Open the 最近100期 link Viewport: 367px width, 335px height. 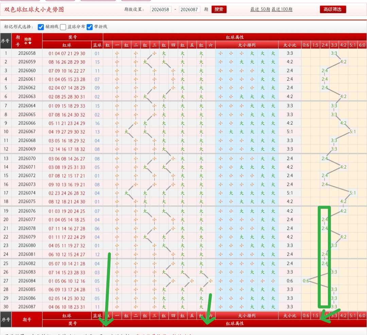282,10
